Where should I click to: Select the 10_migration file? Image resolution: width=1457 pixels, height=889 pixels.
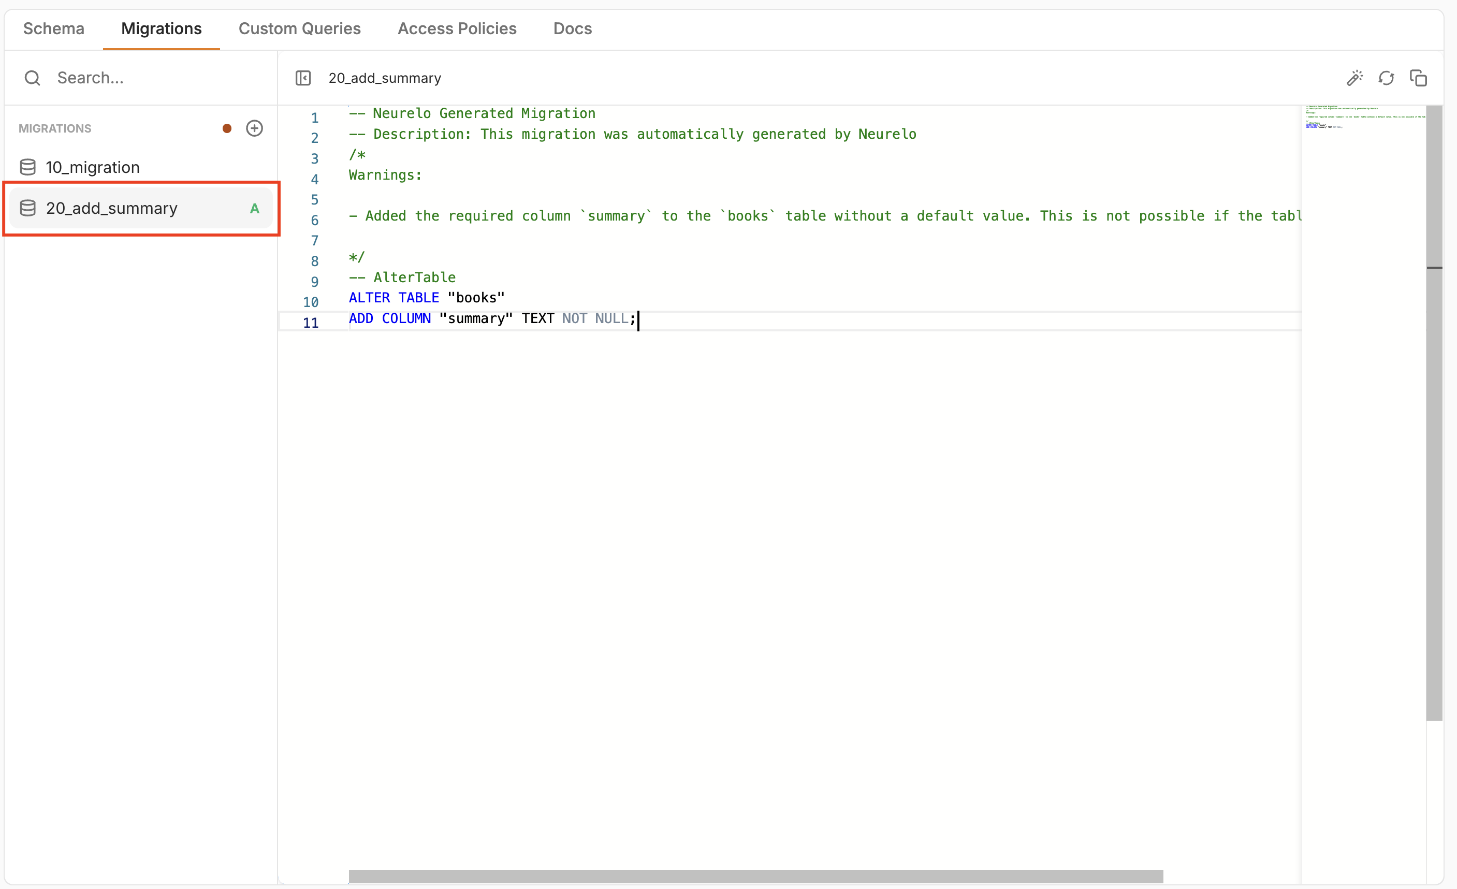(93, 167)
